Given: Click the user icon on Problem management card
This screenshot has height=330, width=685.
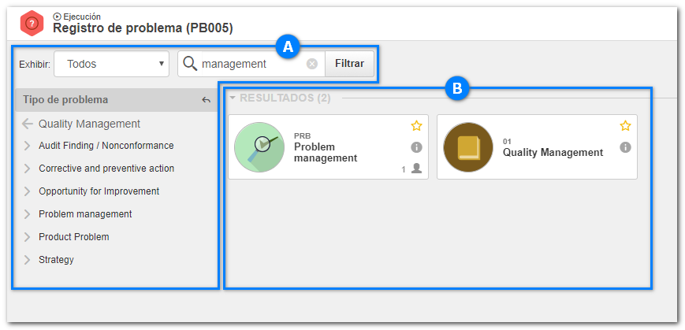Looking at the screenshot, I should [417, 169].
